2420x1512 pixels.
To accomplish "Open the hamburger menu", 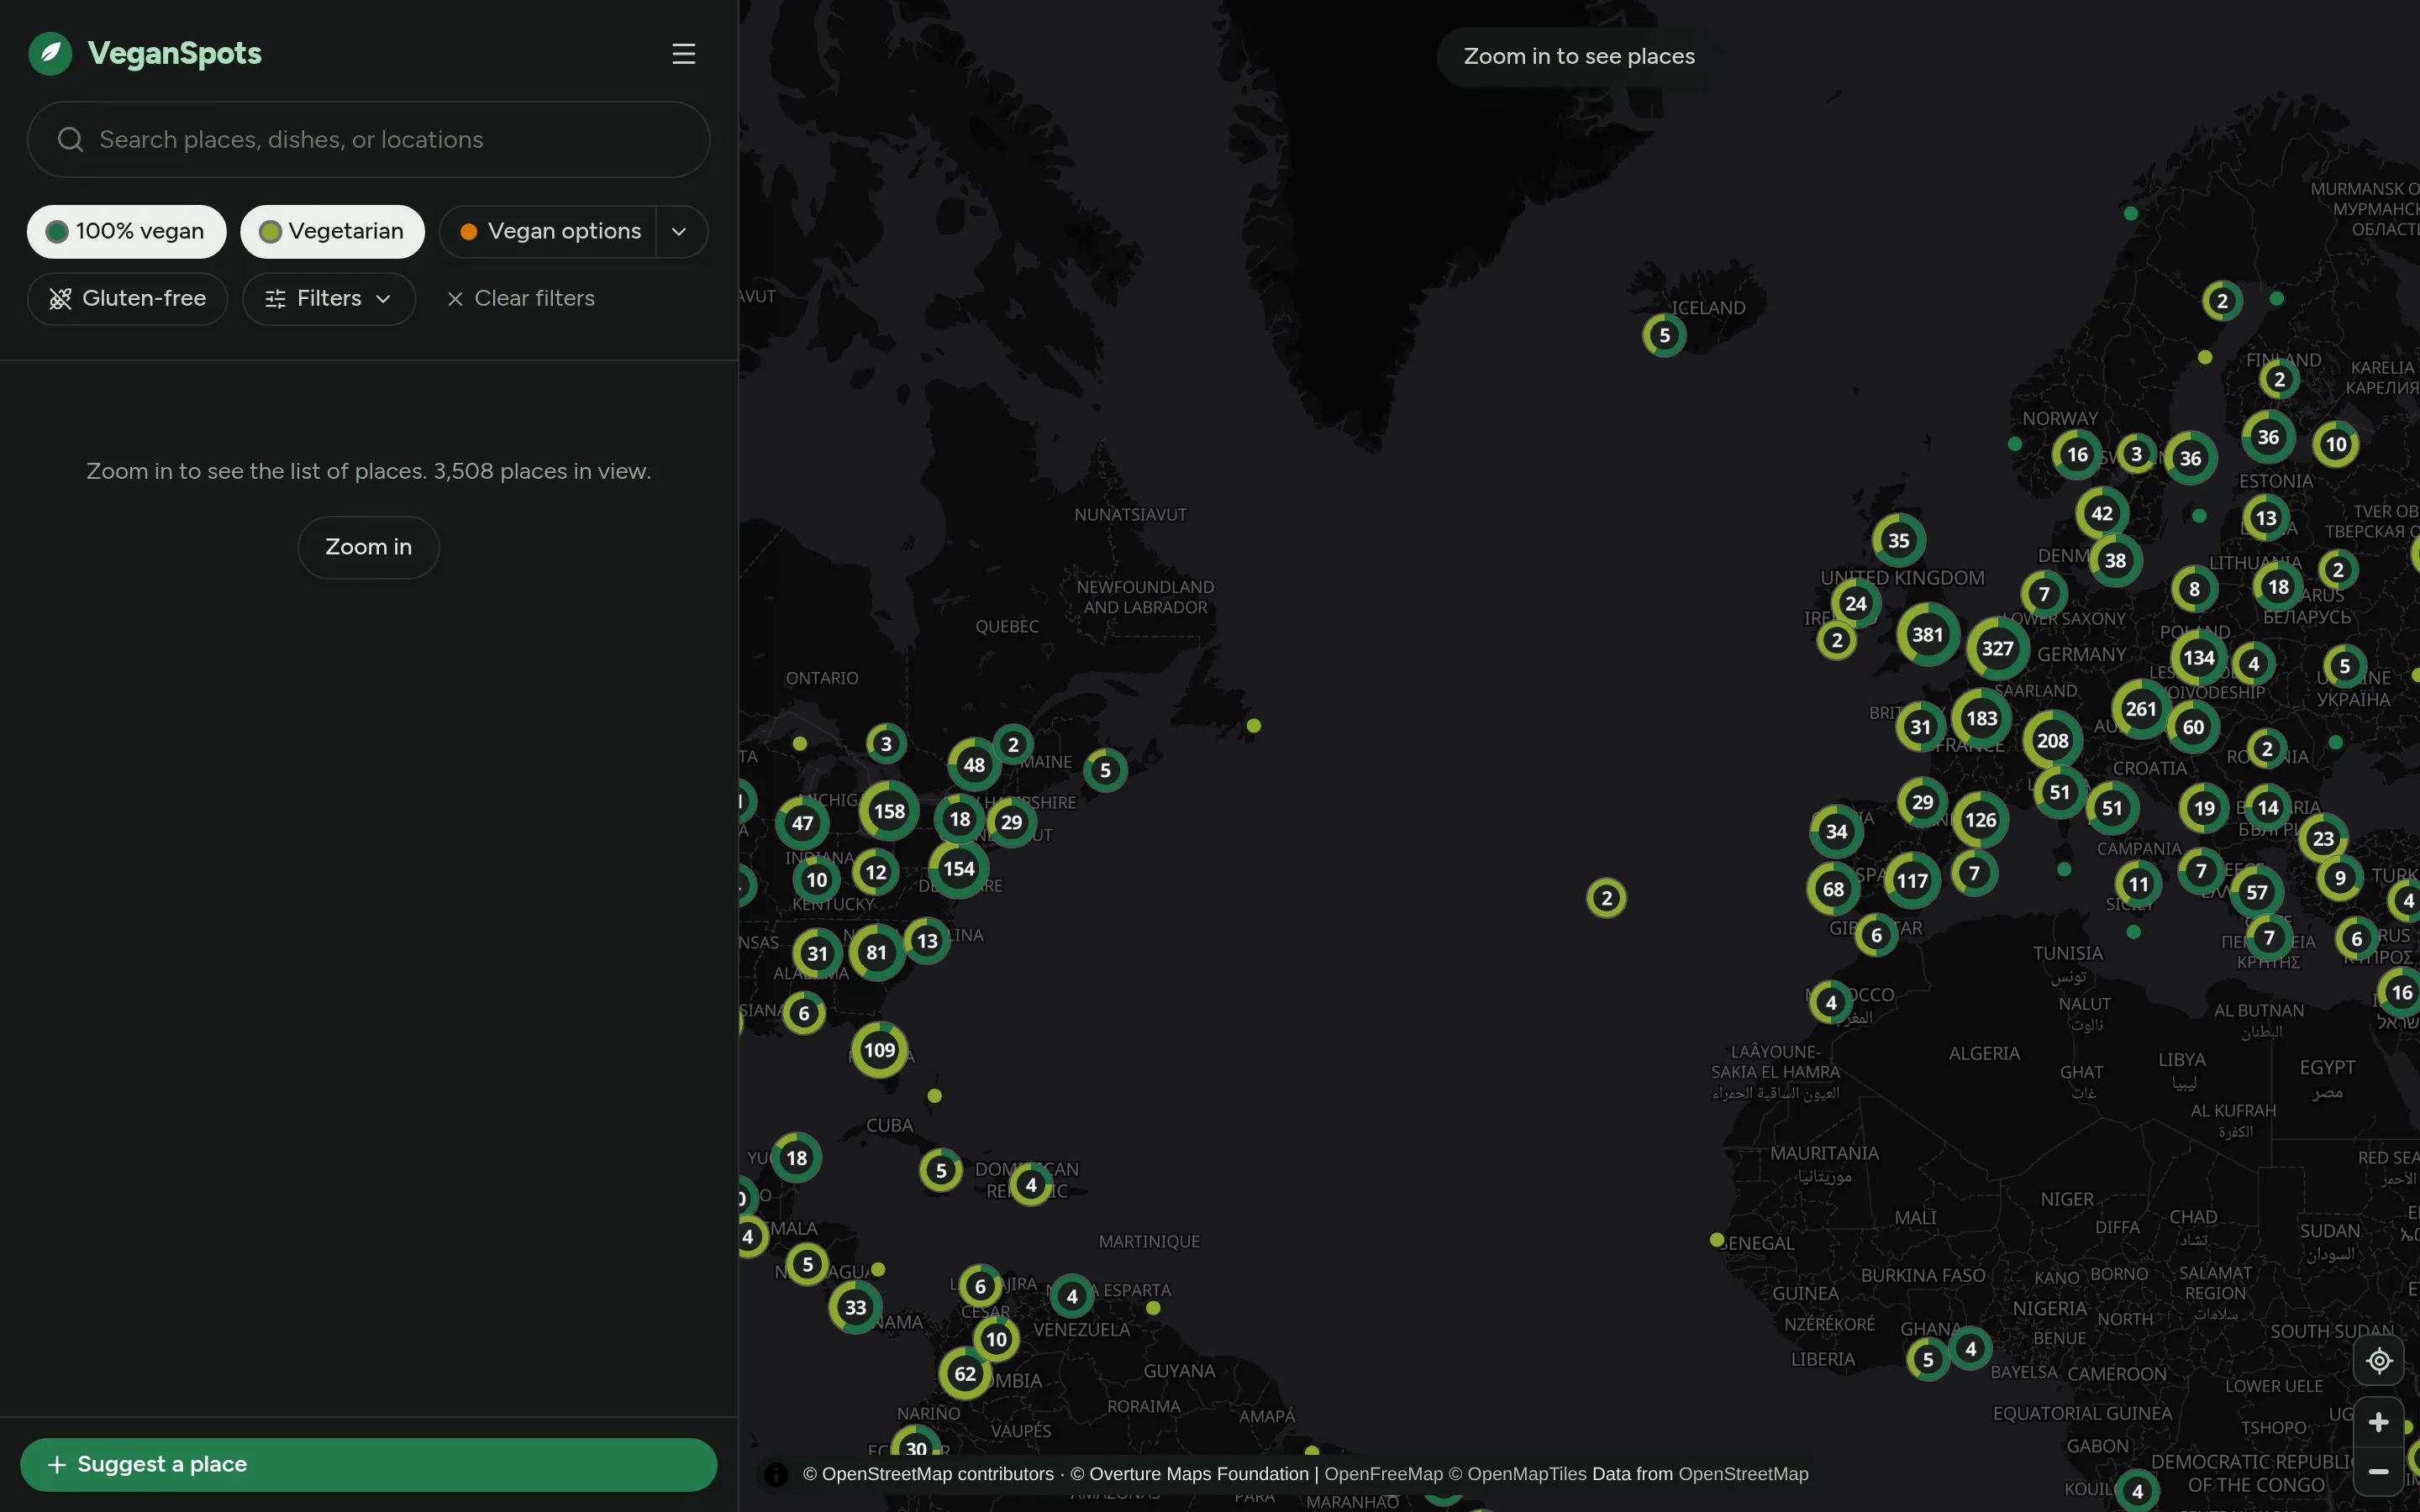I will click(683, 54).
